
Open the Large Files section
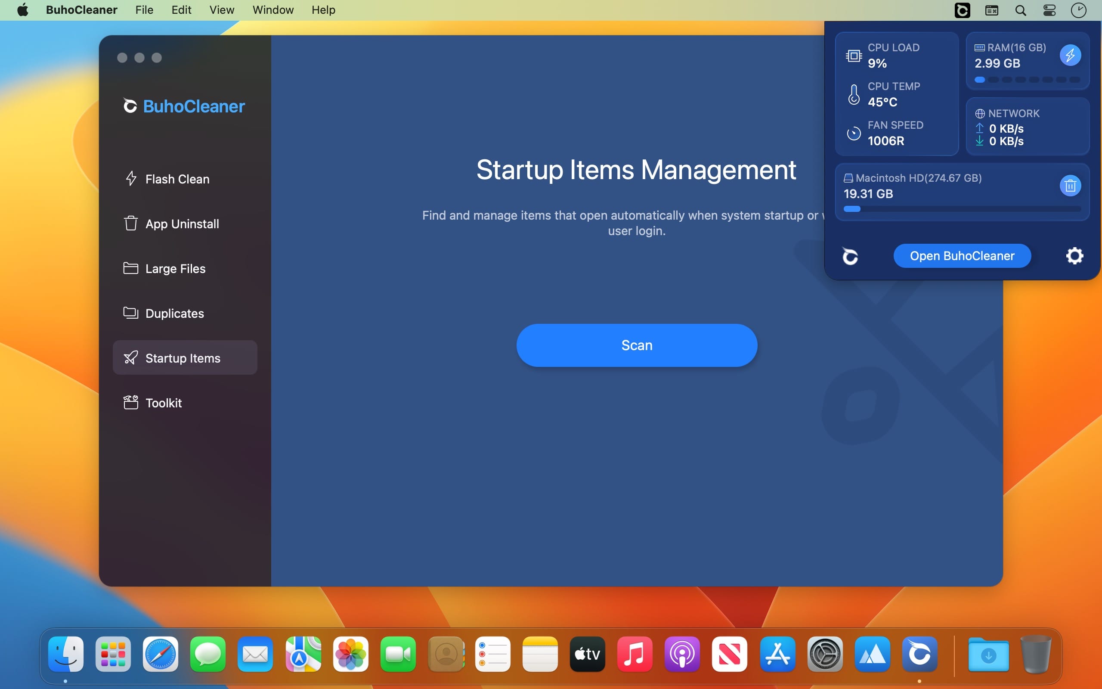click(175, 268)
